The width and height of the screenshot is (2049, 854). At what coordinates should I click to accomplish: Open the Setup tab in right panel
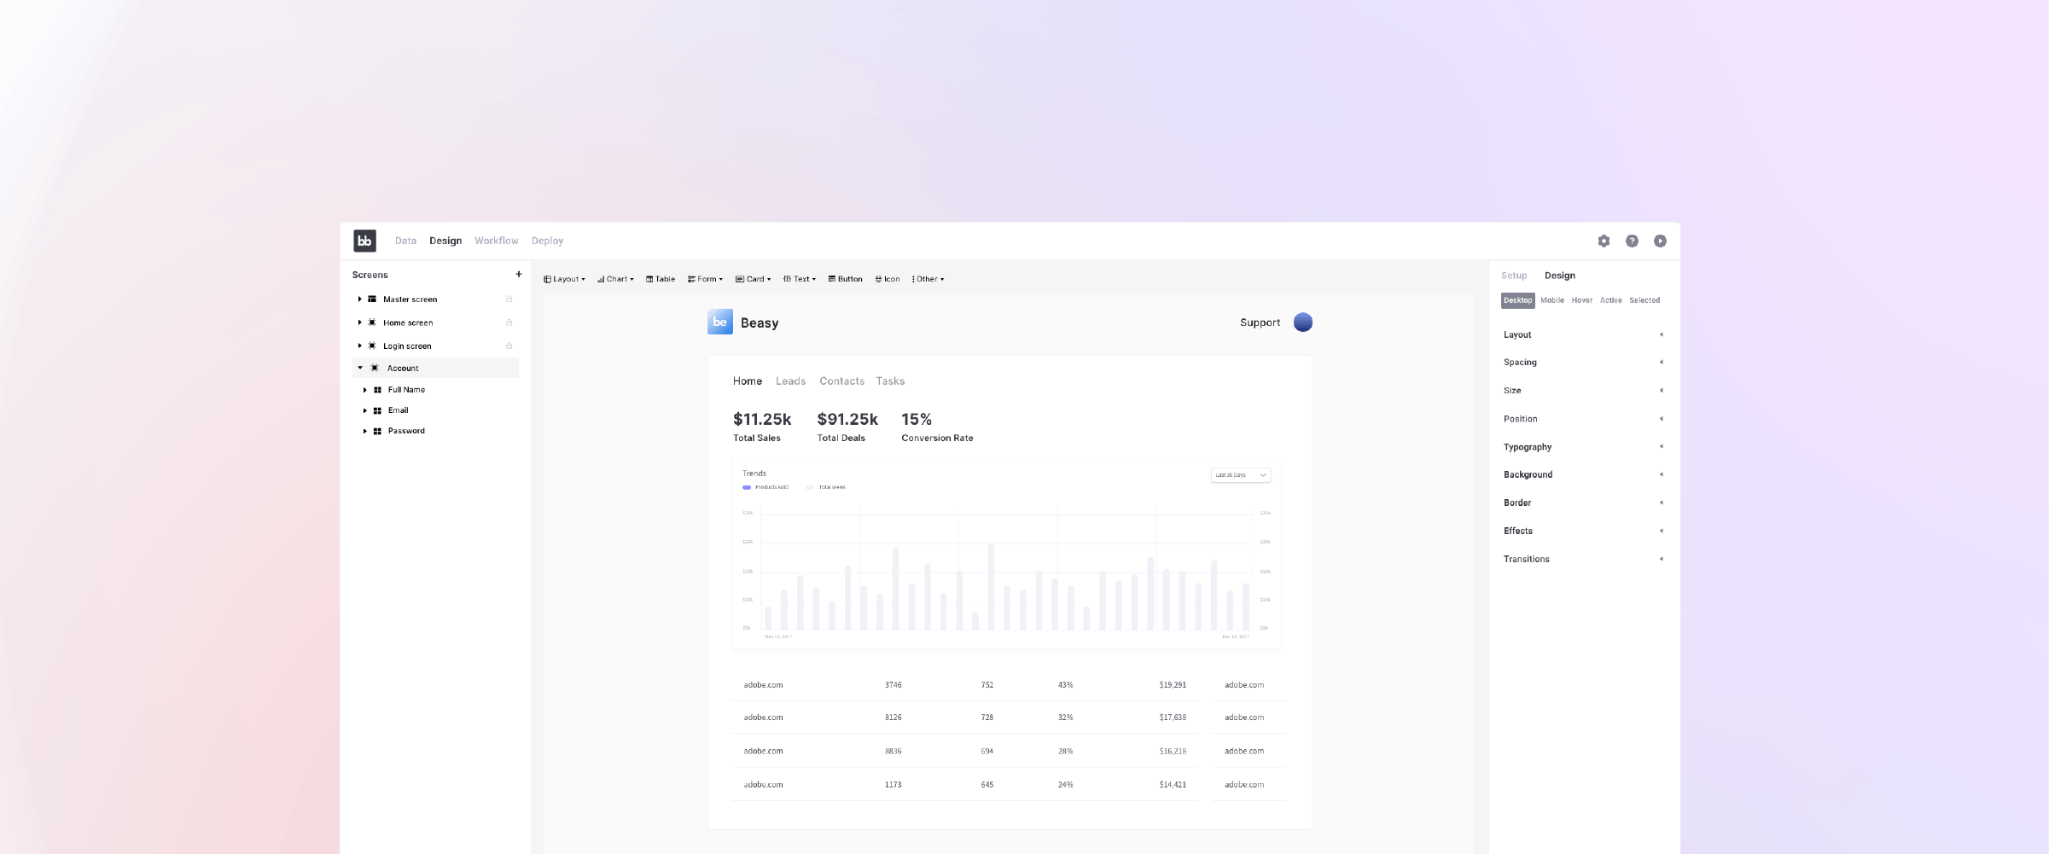click(x=1514, y=275)
